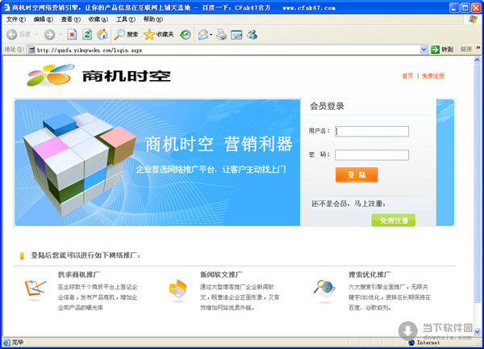Click the vertical scrollbar down arrow

[x=478, y=332]
